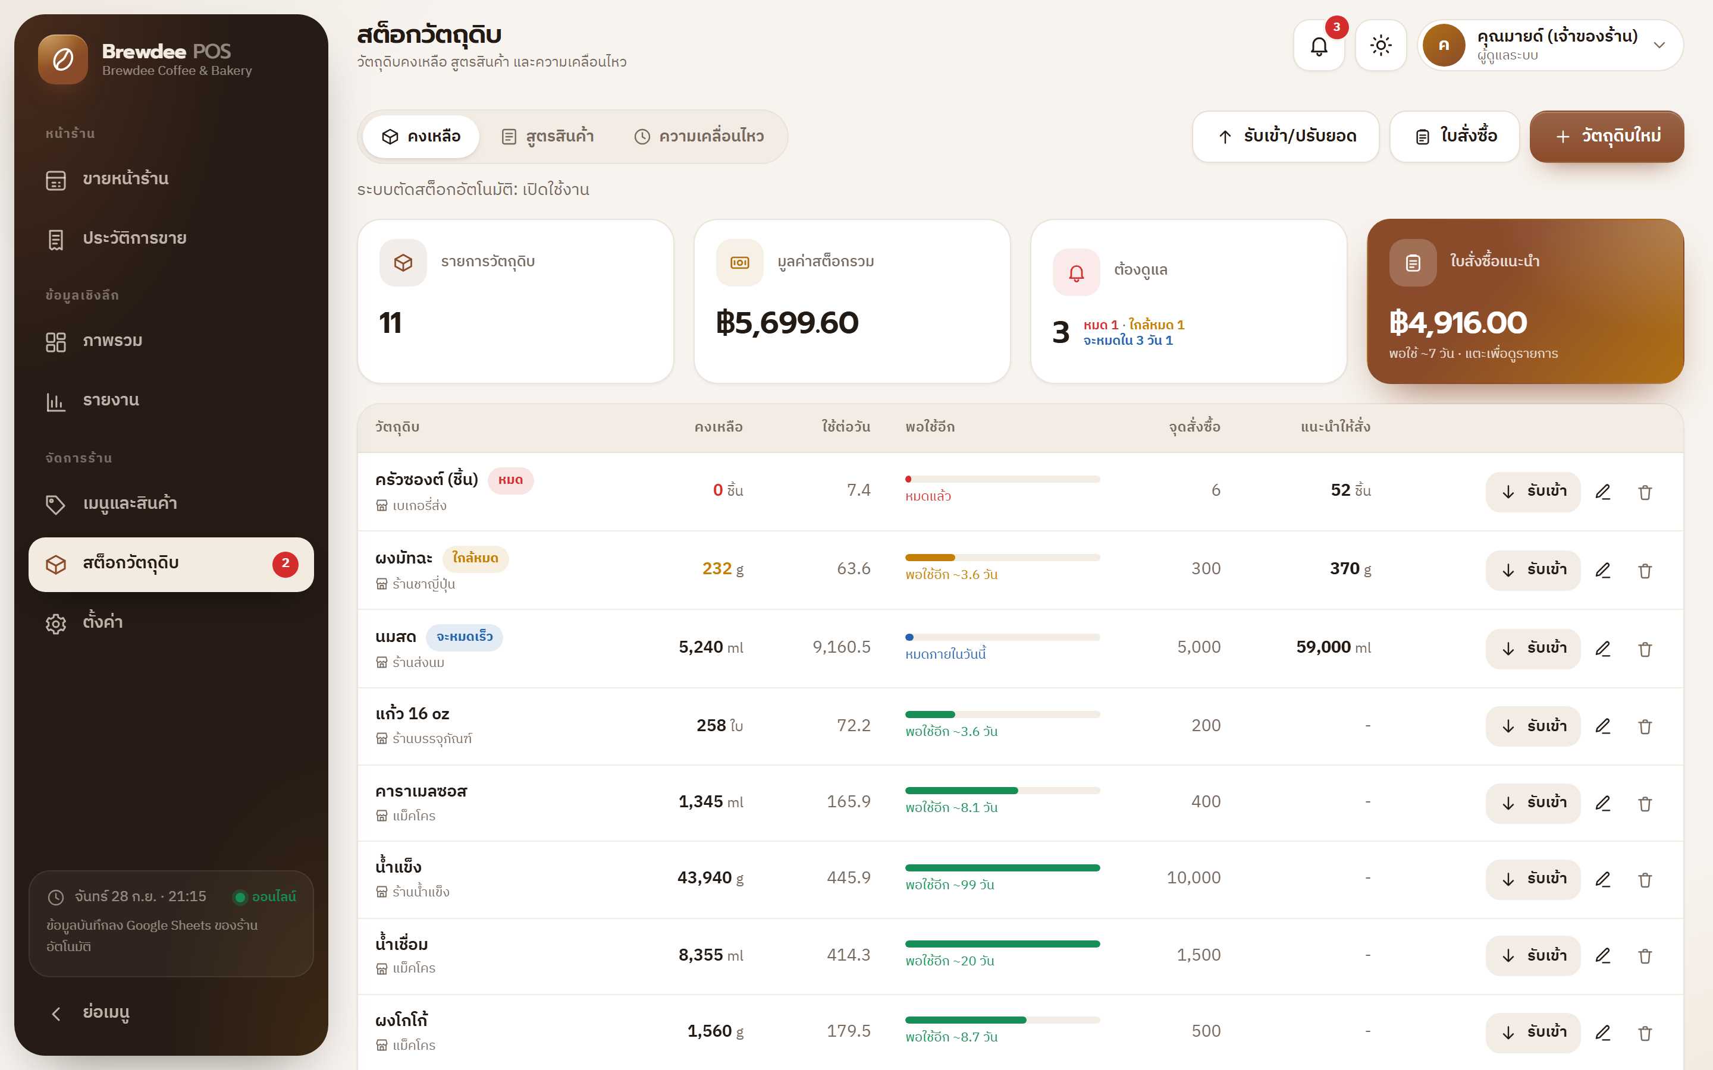This screenshot has width=1713, height=1070.
Task: Add new material with วัตถุดิบใหม่
Action: pyautogui.click(x=1607, y=136)
